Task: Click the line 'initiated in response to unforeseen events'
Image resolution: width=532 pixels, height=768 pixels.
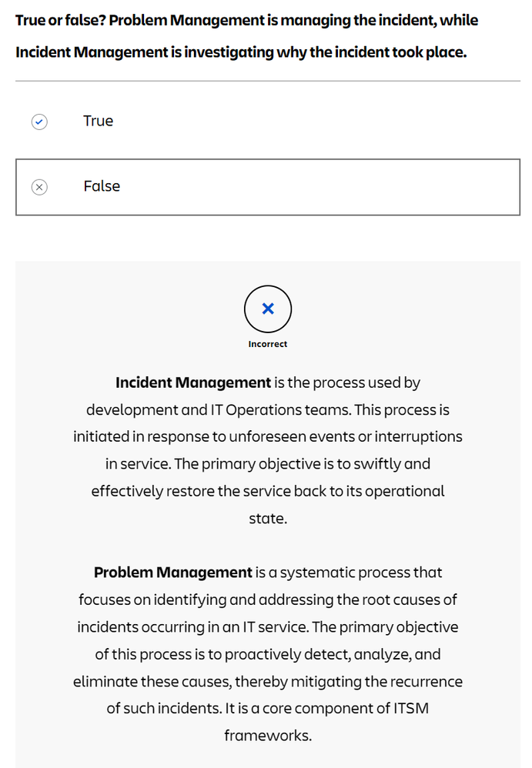Action: (x=268, y=436)
